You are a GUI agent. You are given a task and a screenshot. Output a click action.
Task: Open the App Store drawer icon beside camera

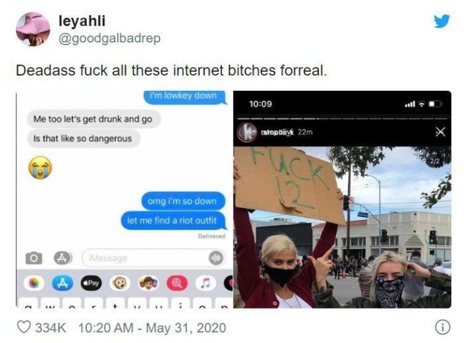(x=62, y=258)
